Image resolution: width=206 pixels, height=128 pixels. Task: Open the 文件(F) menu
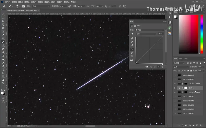pyautogui.click(x=8, y=2)
